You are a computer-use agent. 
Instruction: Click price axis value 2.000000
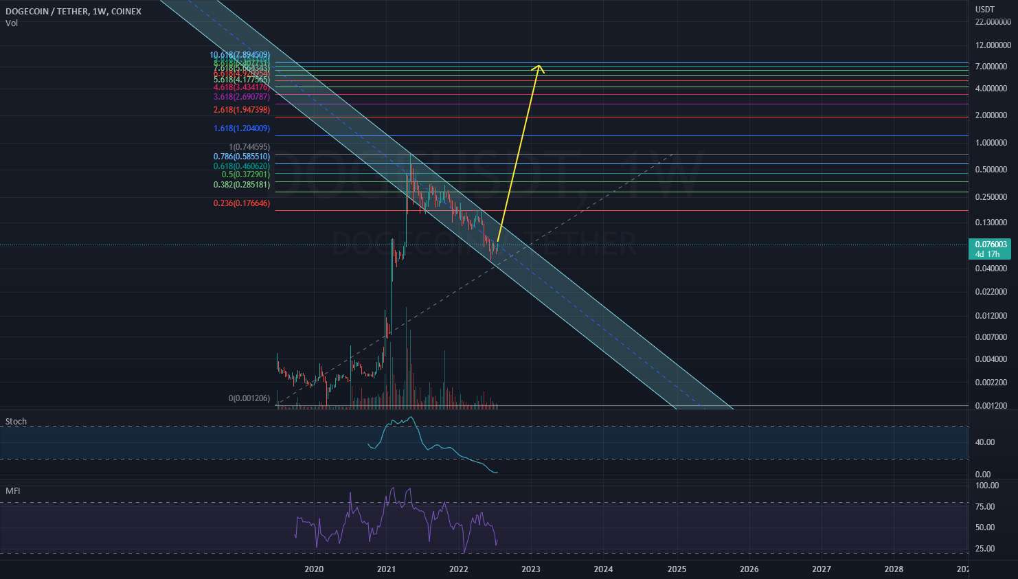(991, 115)
